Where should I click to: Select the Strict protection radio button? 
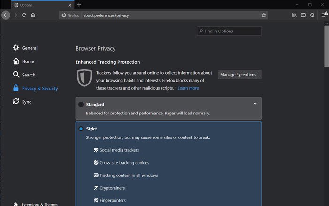[x=81, y=129]
